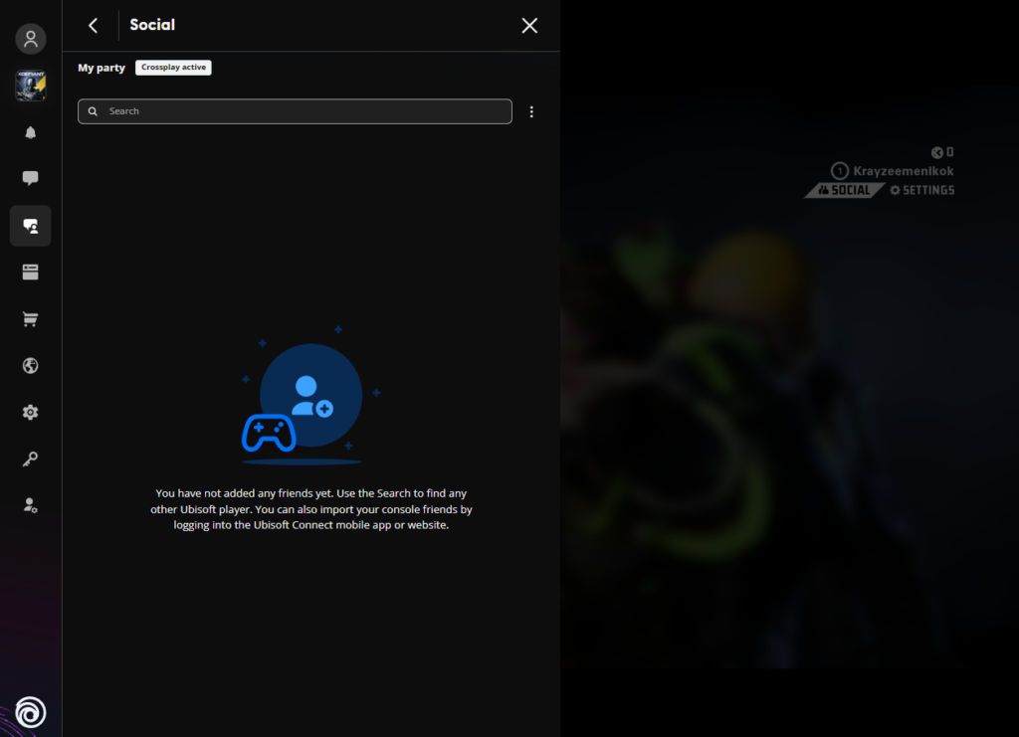
Task: Open overlay settings gear in left sidebar
Action: (31, 412)
